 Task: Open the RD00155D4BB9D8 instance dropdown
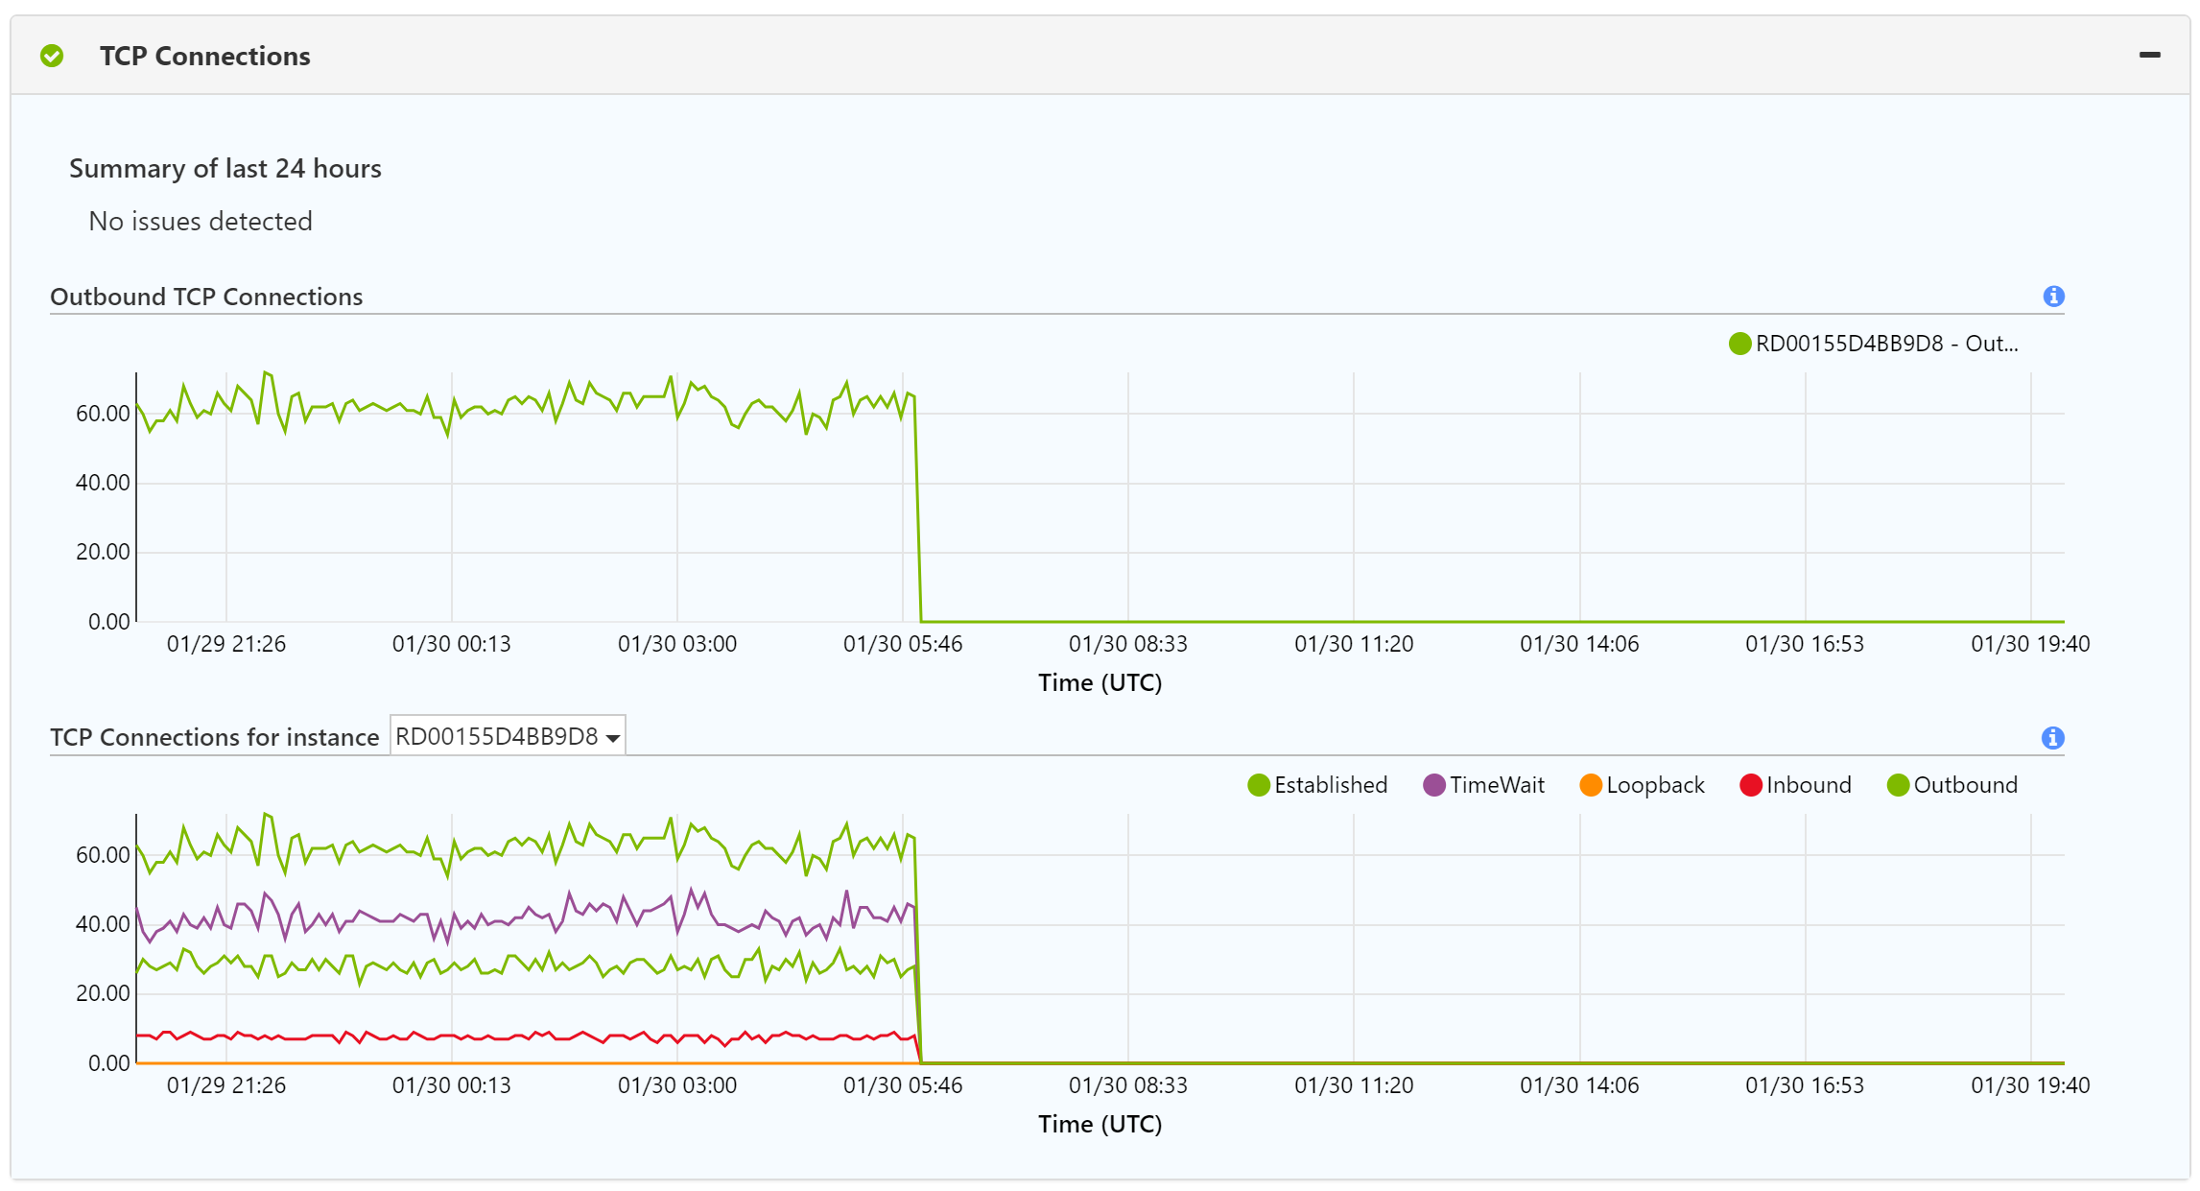[508, 737]
